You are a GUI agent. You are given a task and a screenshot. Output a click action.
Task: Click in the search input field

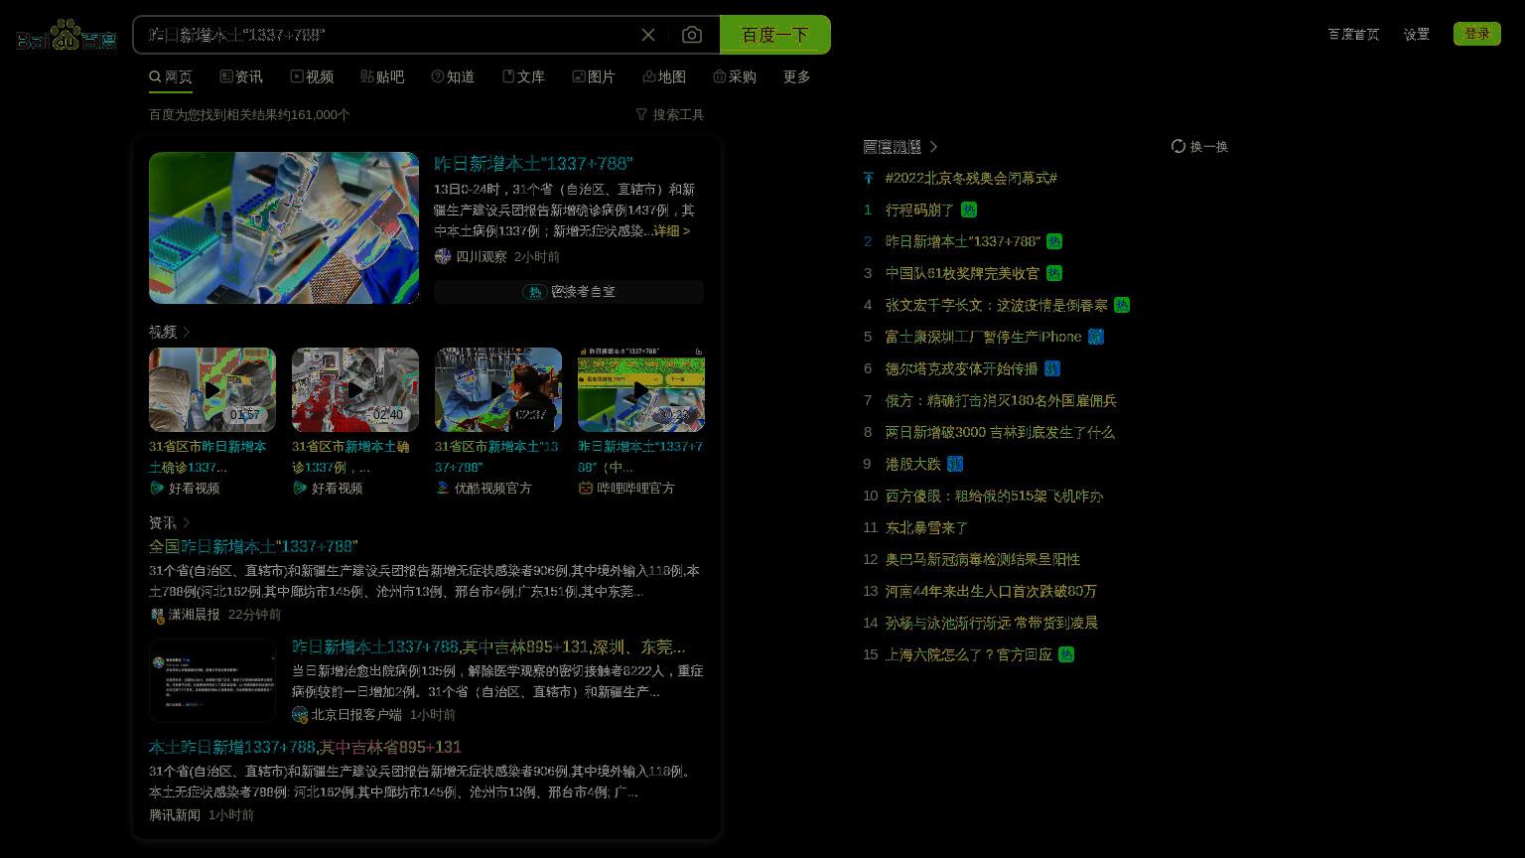387,35
